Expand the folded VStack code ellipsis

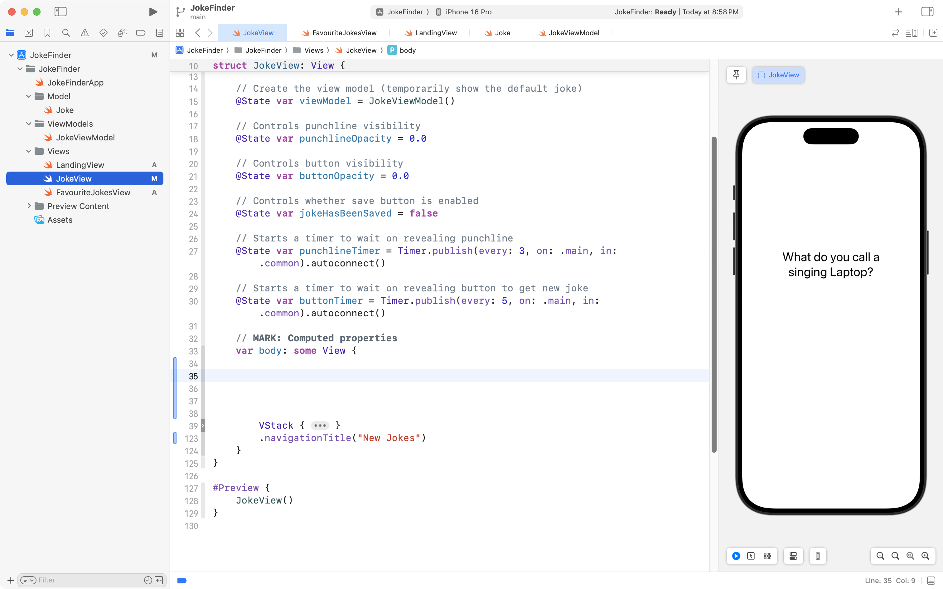320,426
